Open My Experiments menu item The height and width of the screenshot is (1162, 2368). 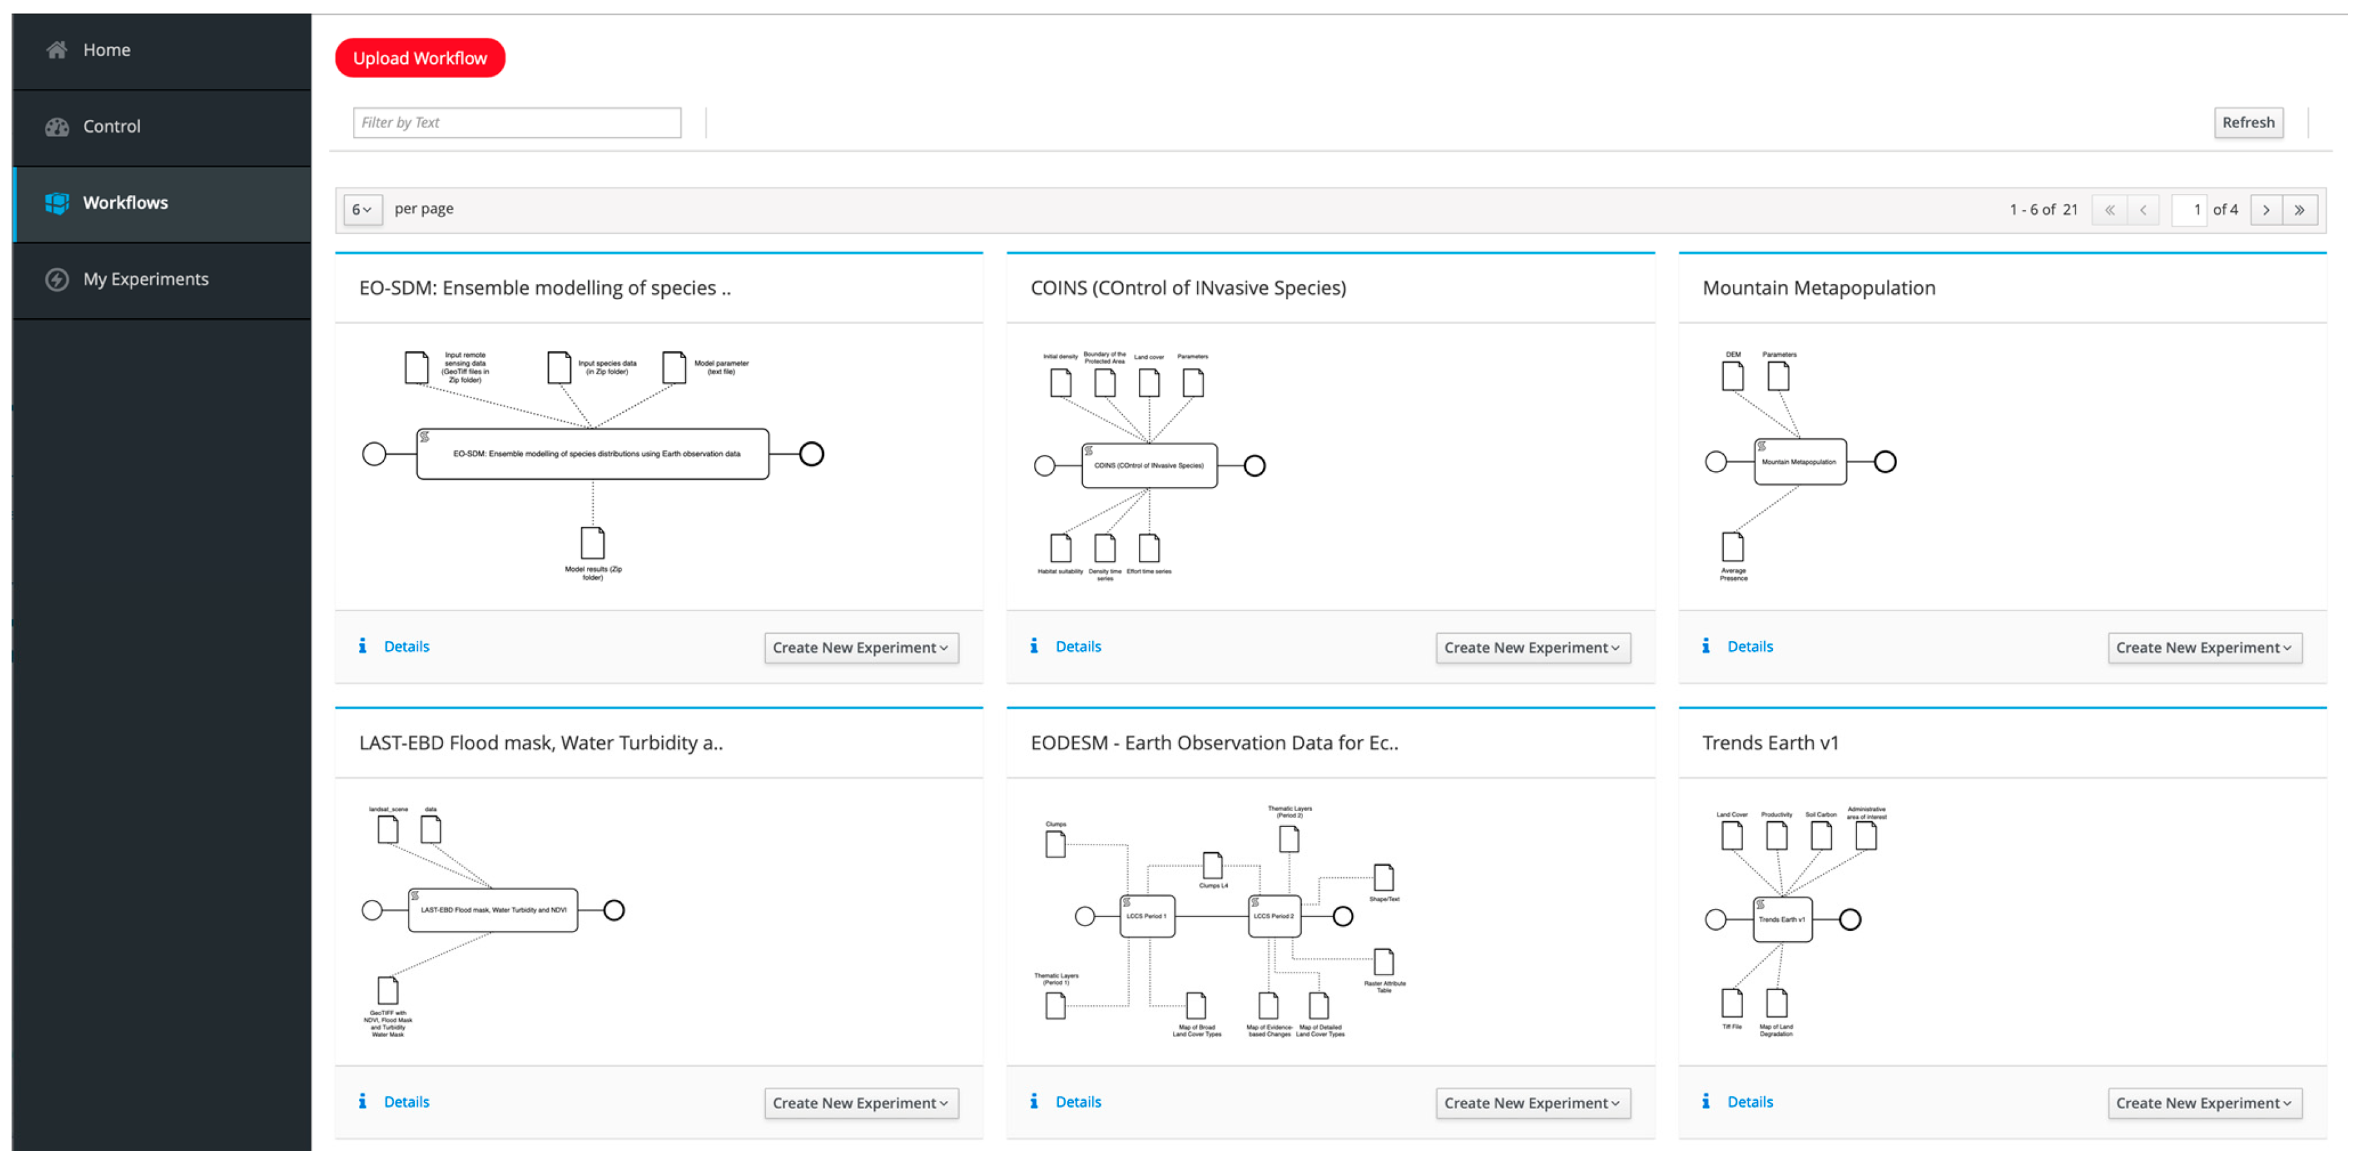(145, 280)
